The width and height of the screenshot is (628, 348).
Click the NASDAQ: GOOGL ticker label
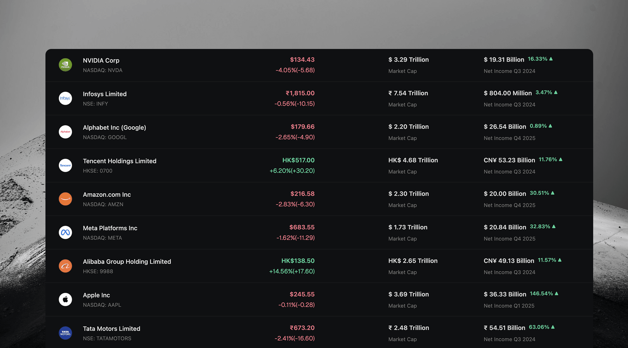coord(105,137)
